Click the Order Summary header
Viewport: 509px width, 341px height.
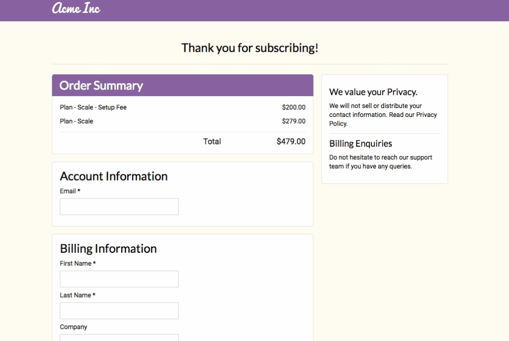[101, 85]
